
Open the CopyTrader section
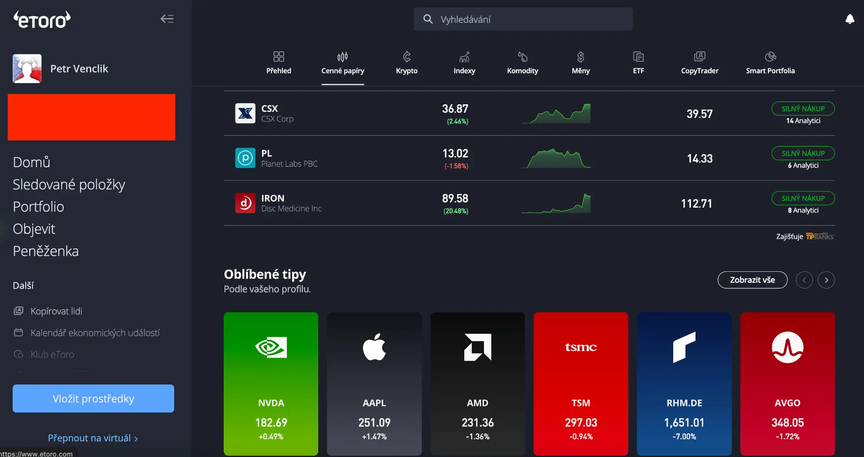pyautogui.click(x=699, y=62)
